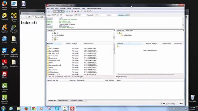Click the remote parent directory '..' folder
This screenshot has width=198, height=111.
(x=118, y=47)
